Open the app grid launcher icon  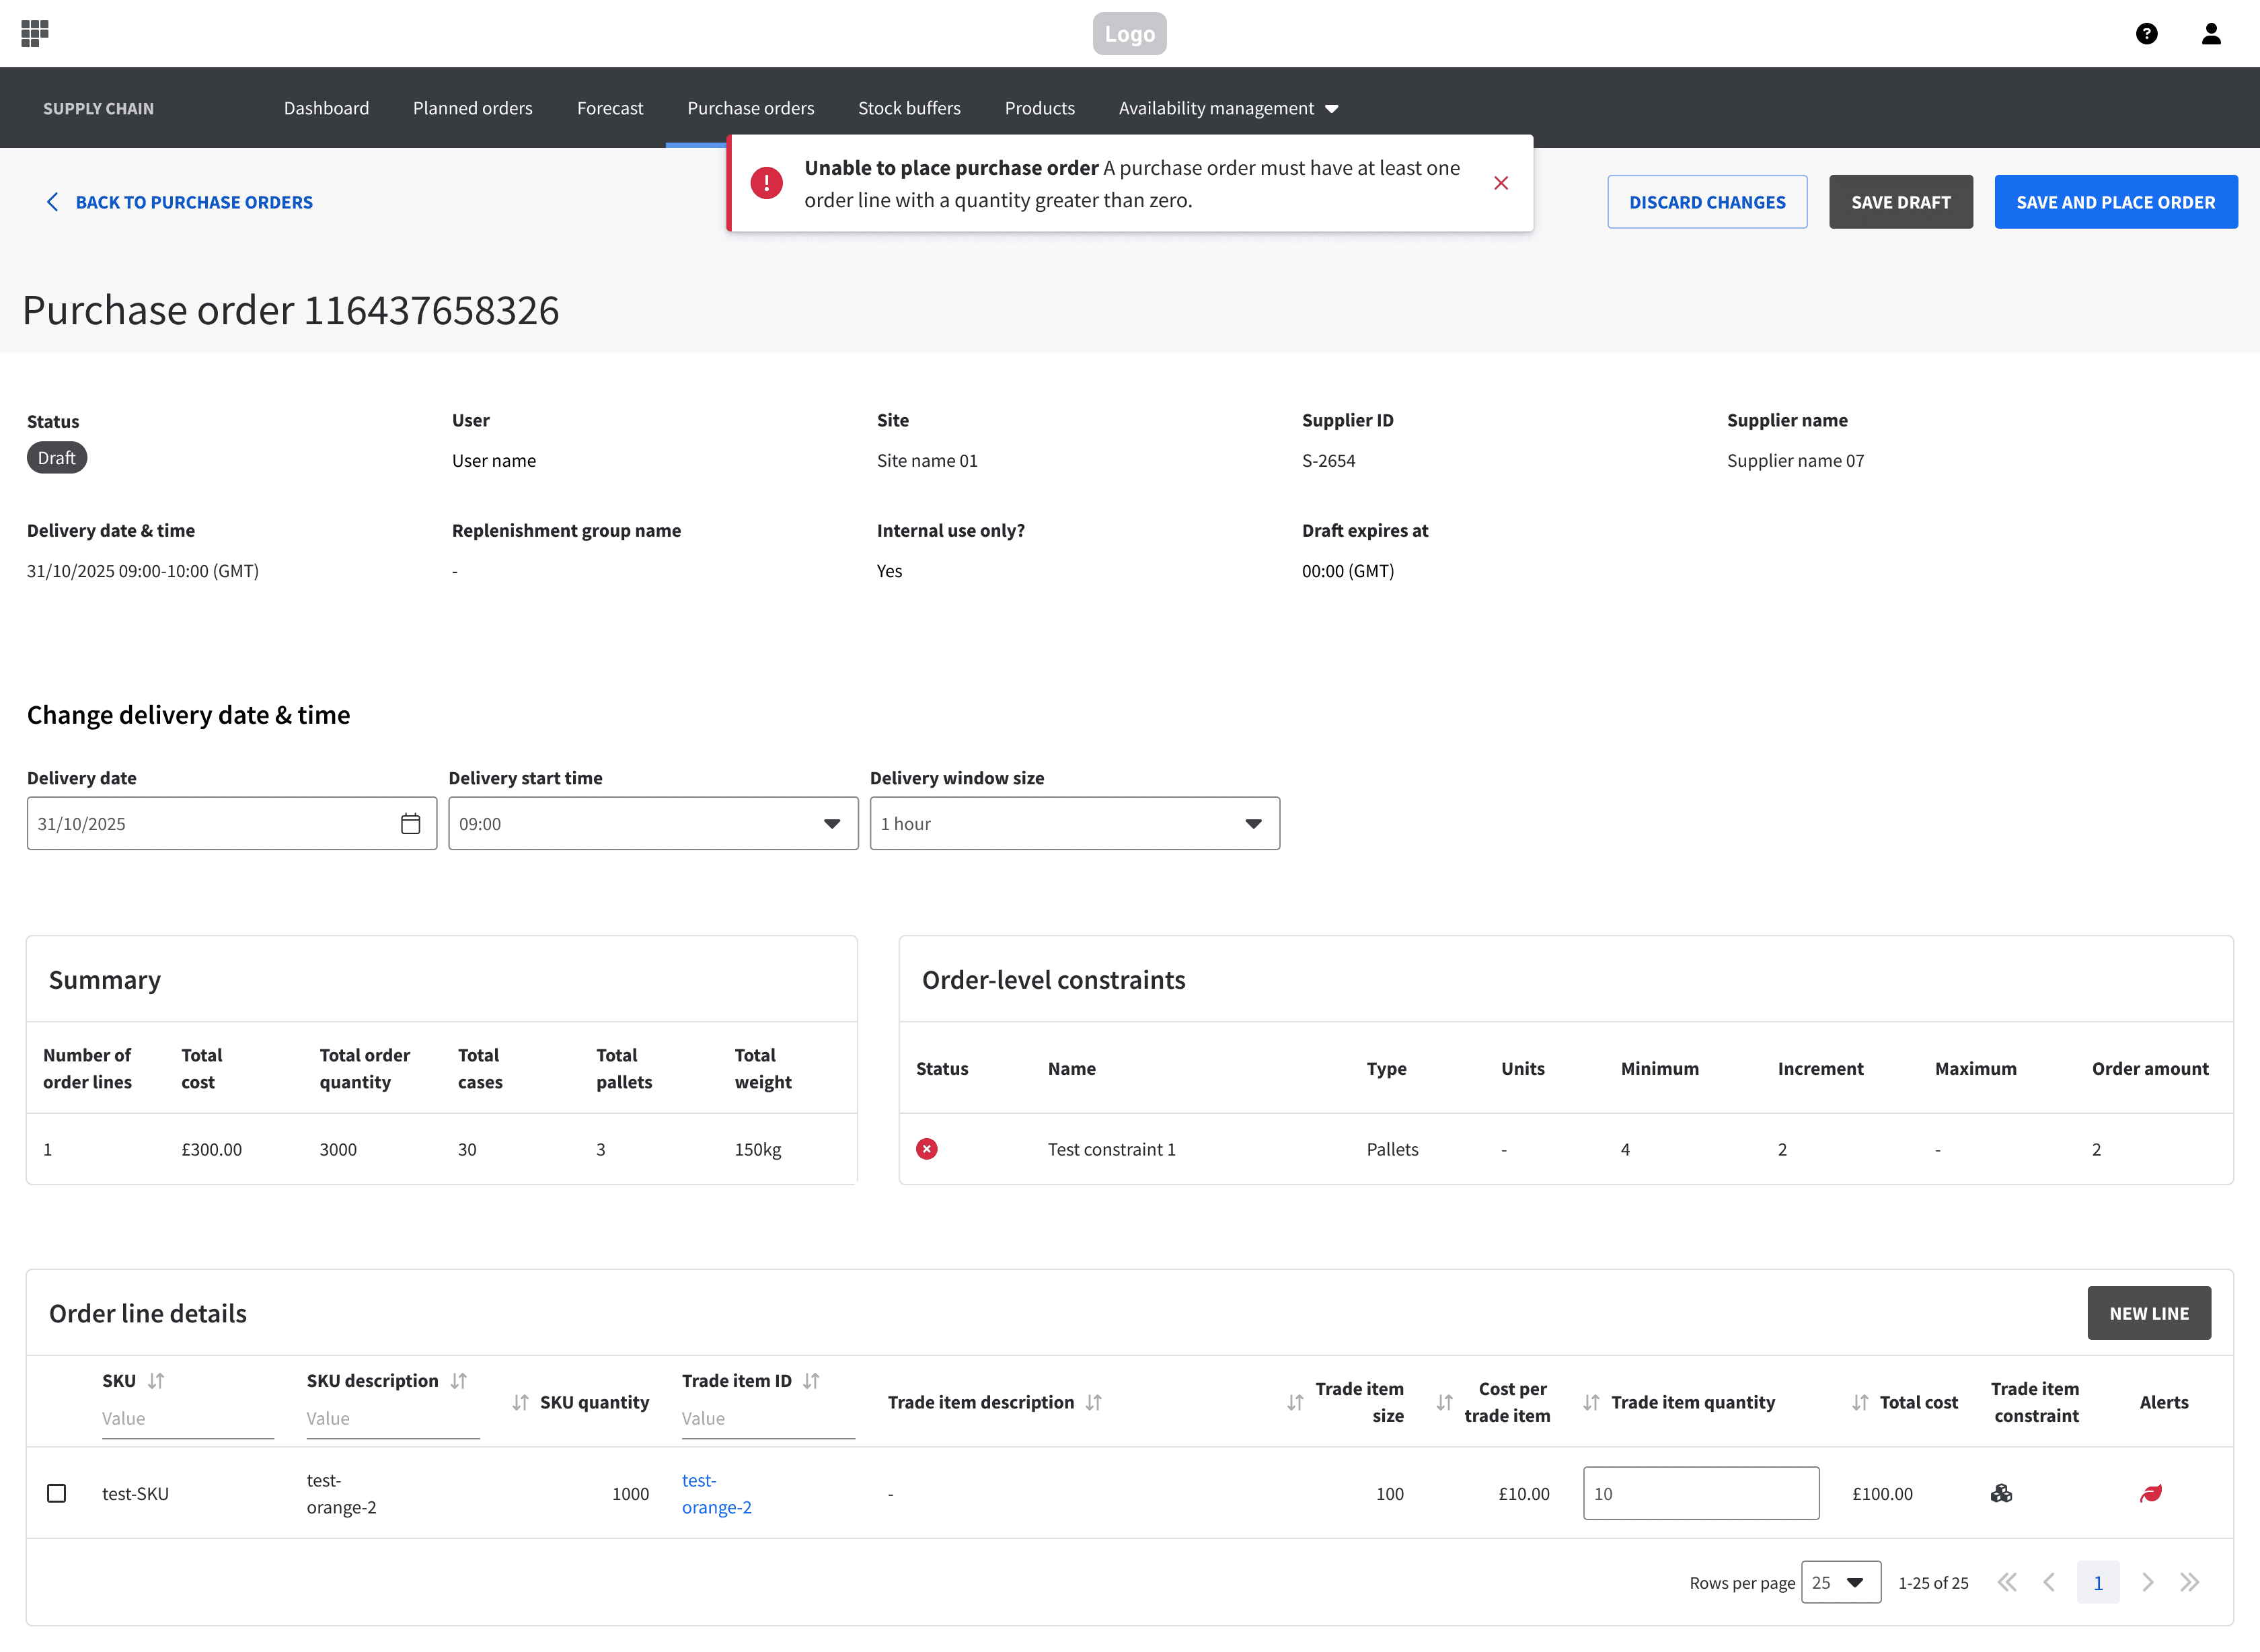point(35,33)
